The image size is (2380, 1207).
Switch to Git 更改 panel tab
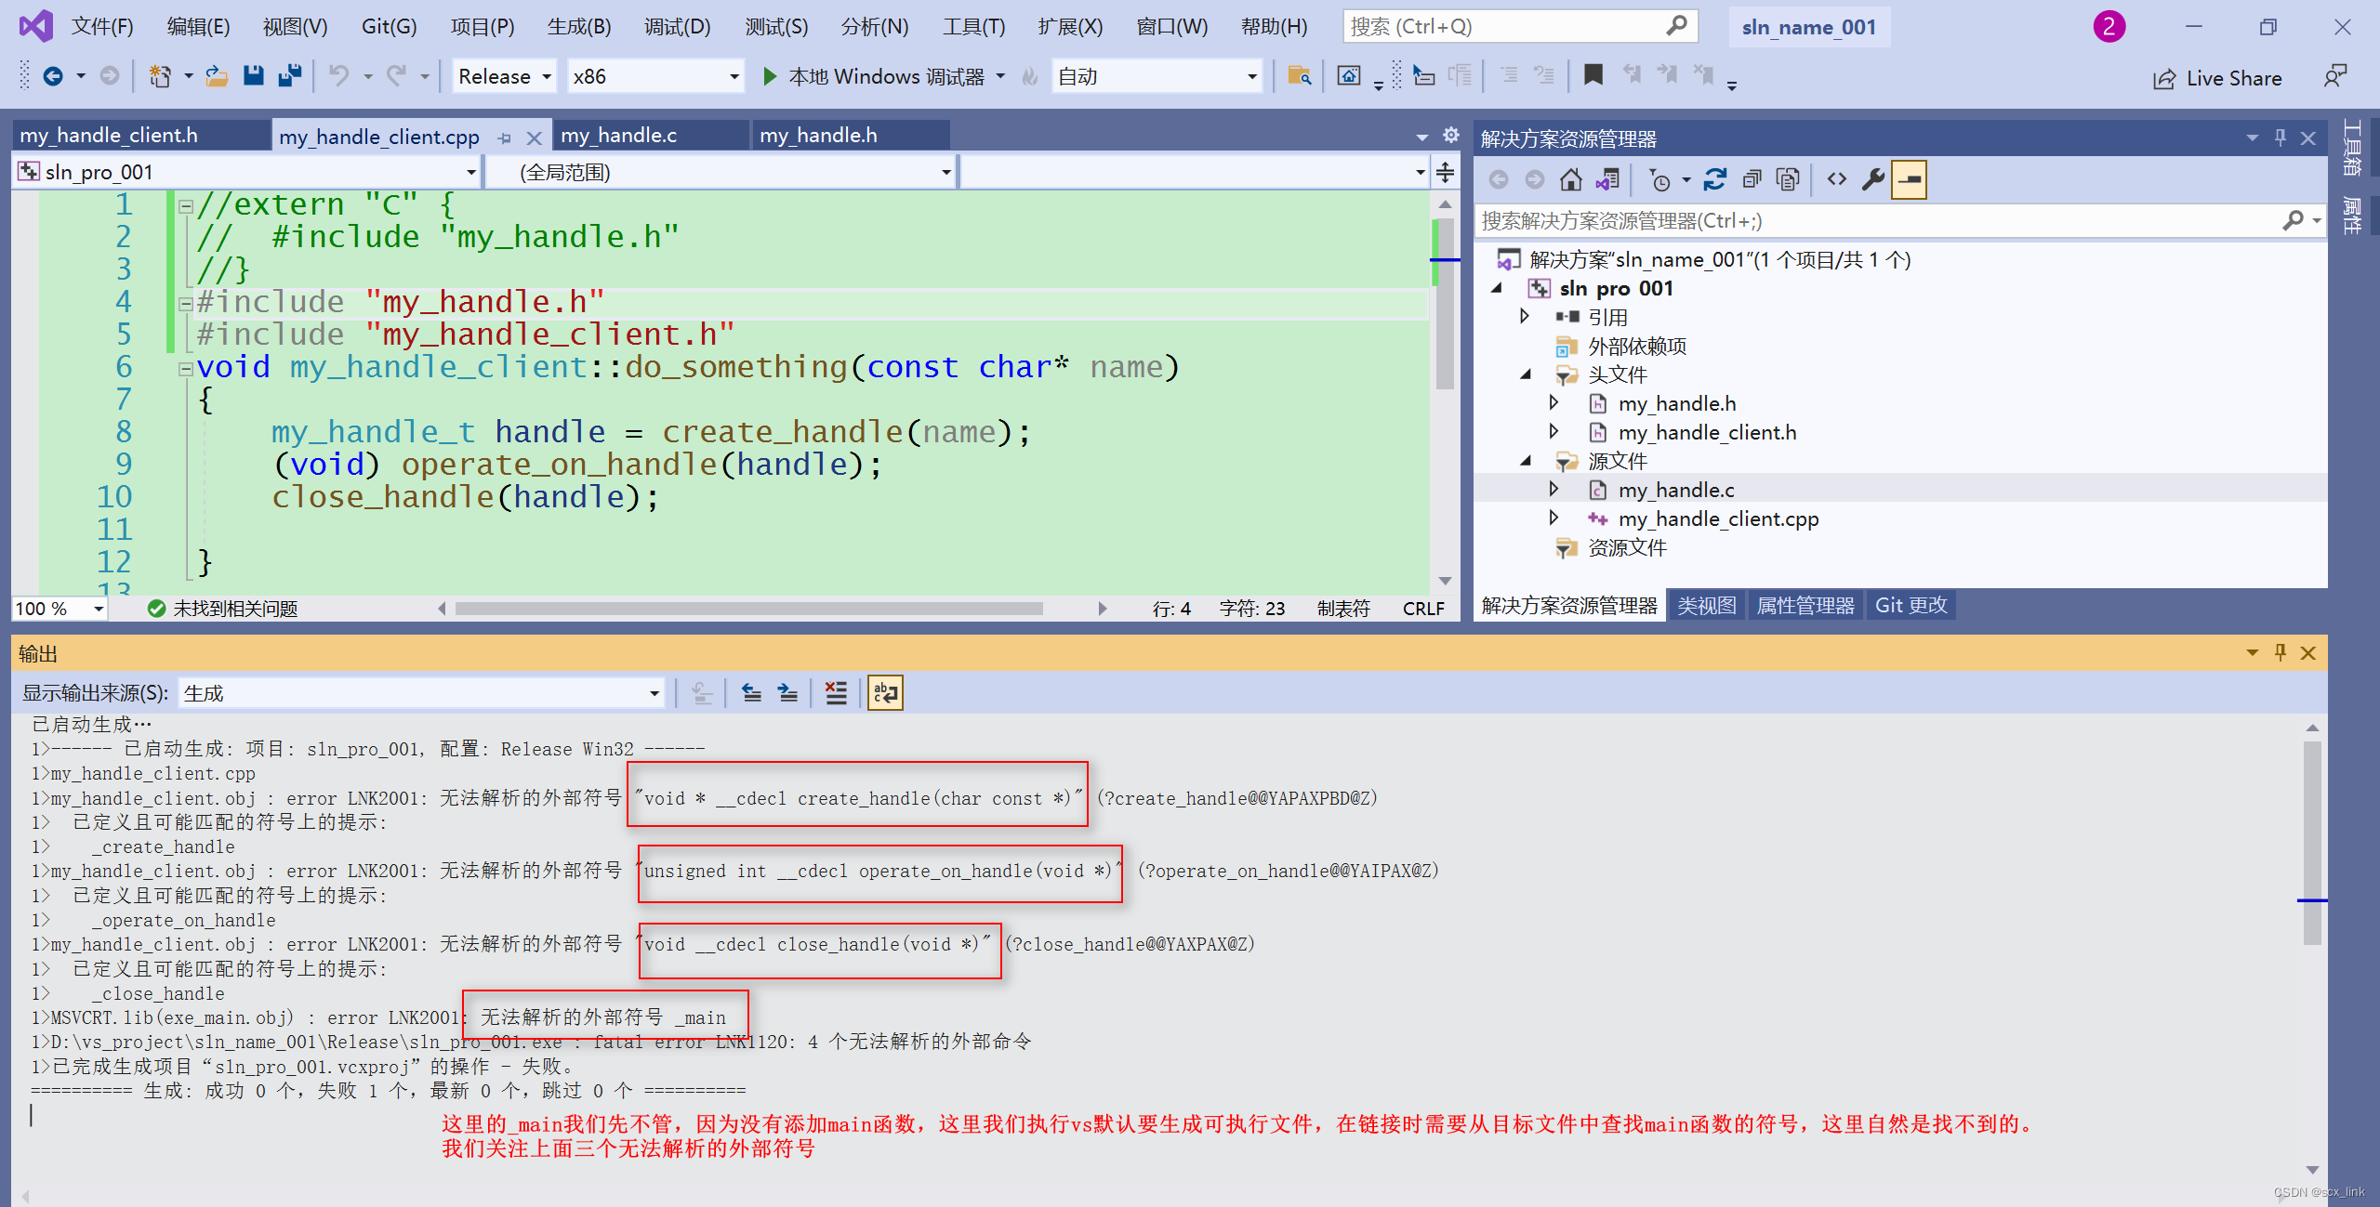pos(1911,606)
